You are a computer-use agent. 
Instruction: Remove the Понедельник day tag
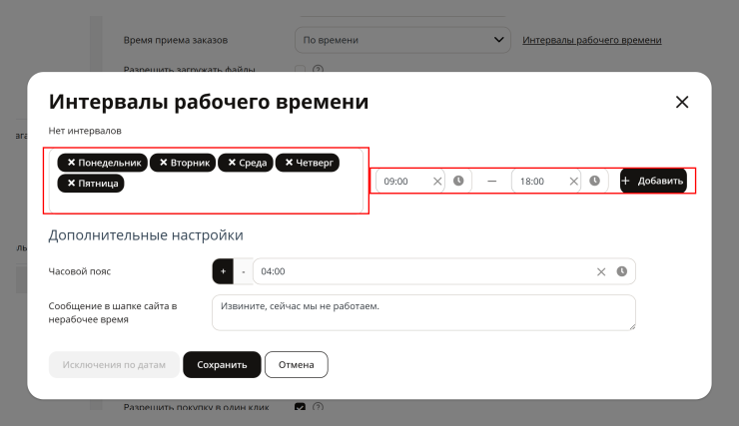tap(71, 163)
